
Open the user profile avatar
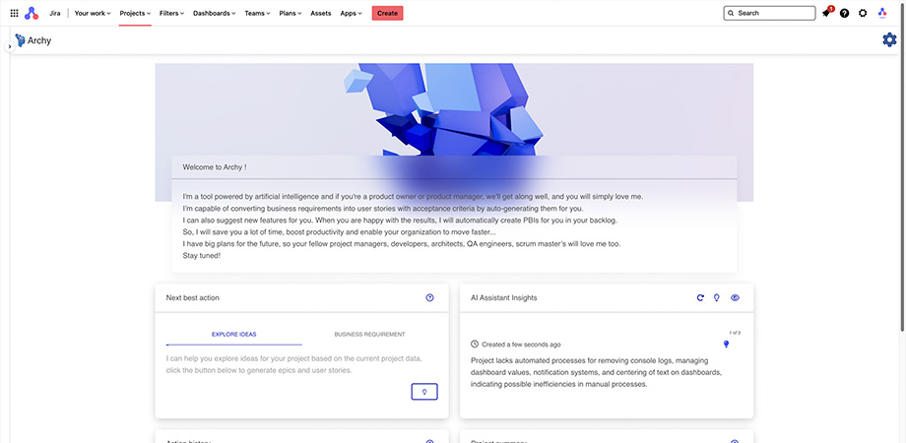pos(882,13)
